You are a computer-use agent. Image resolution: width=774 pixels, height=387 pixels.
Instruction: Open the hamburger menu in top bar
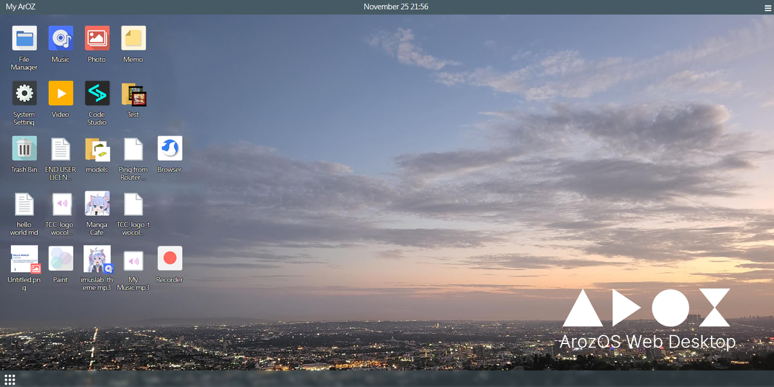(768, 7)
